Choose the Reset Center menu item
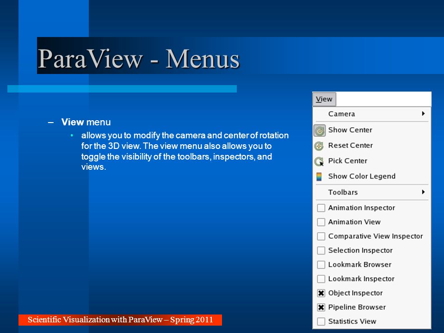 pyautogui.click(x=371, y=146)
